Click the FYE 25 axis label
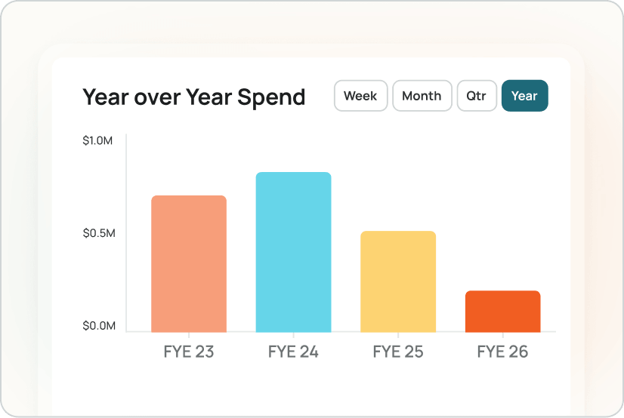624x418 pixels. point(398,352)
